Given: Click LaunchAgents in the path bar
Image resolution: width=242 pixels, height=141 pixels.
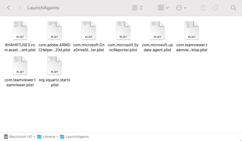Looking at the screenshot, I should pos(77,137).
